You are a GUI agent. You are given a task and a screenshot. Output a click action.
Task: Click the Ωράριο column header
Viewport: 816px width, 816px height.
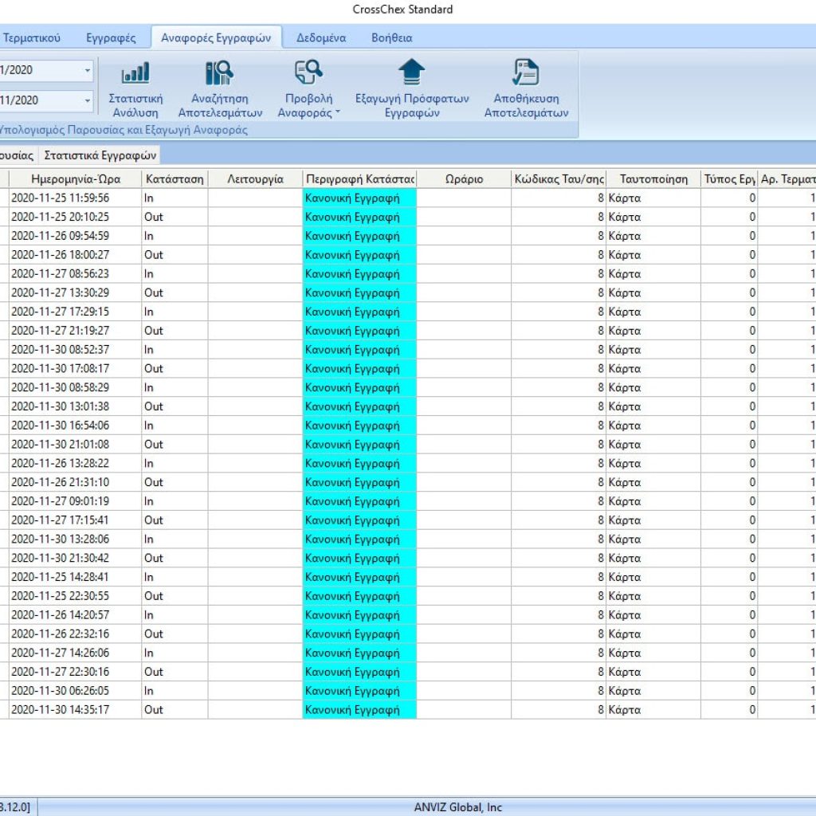[x=464, y=179]
